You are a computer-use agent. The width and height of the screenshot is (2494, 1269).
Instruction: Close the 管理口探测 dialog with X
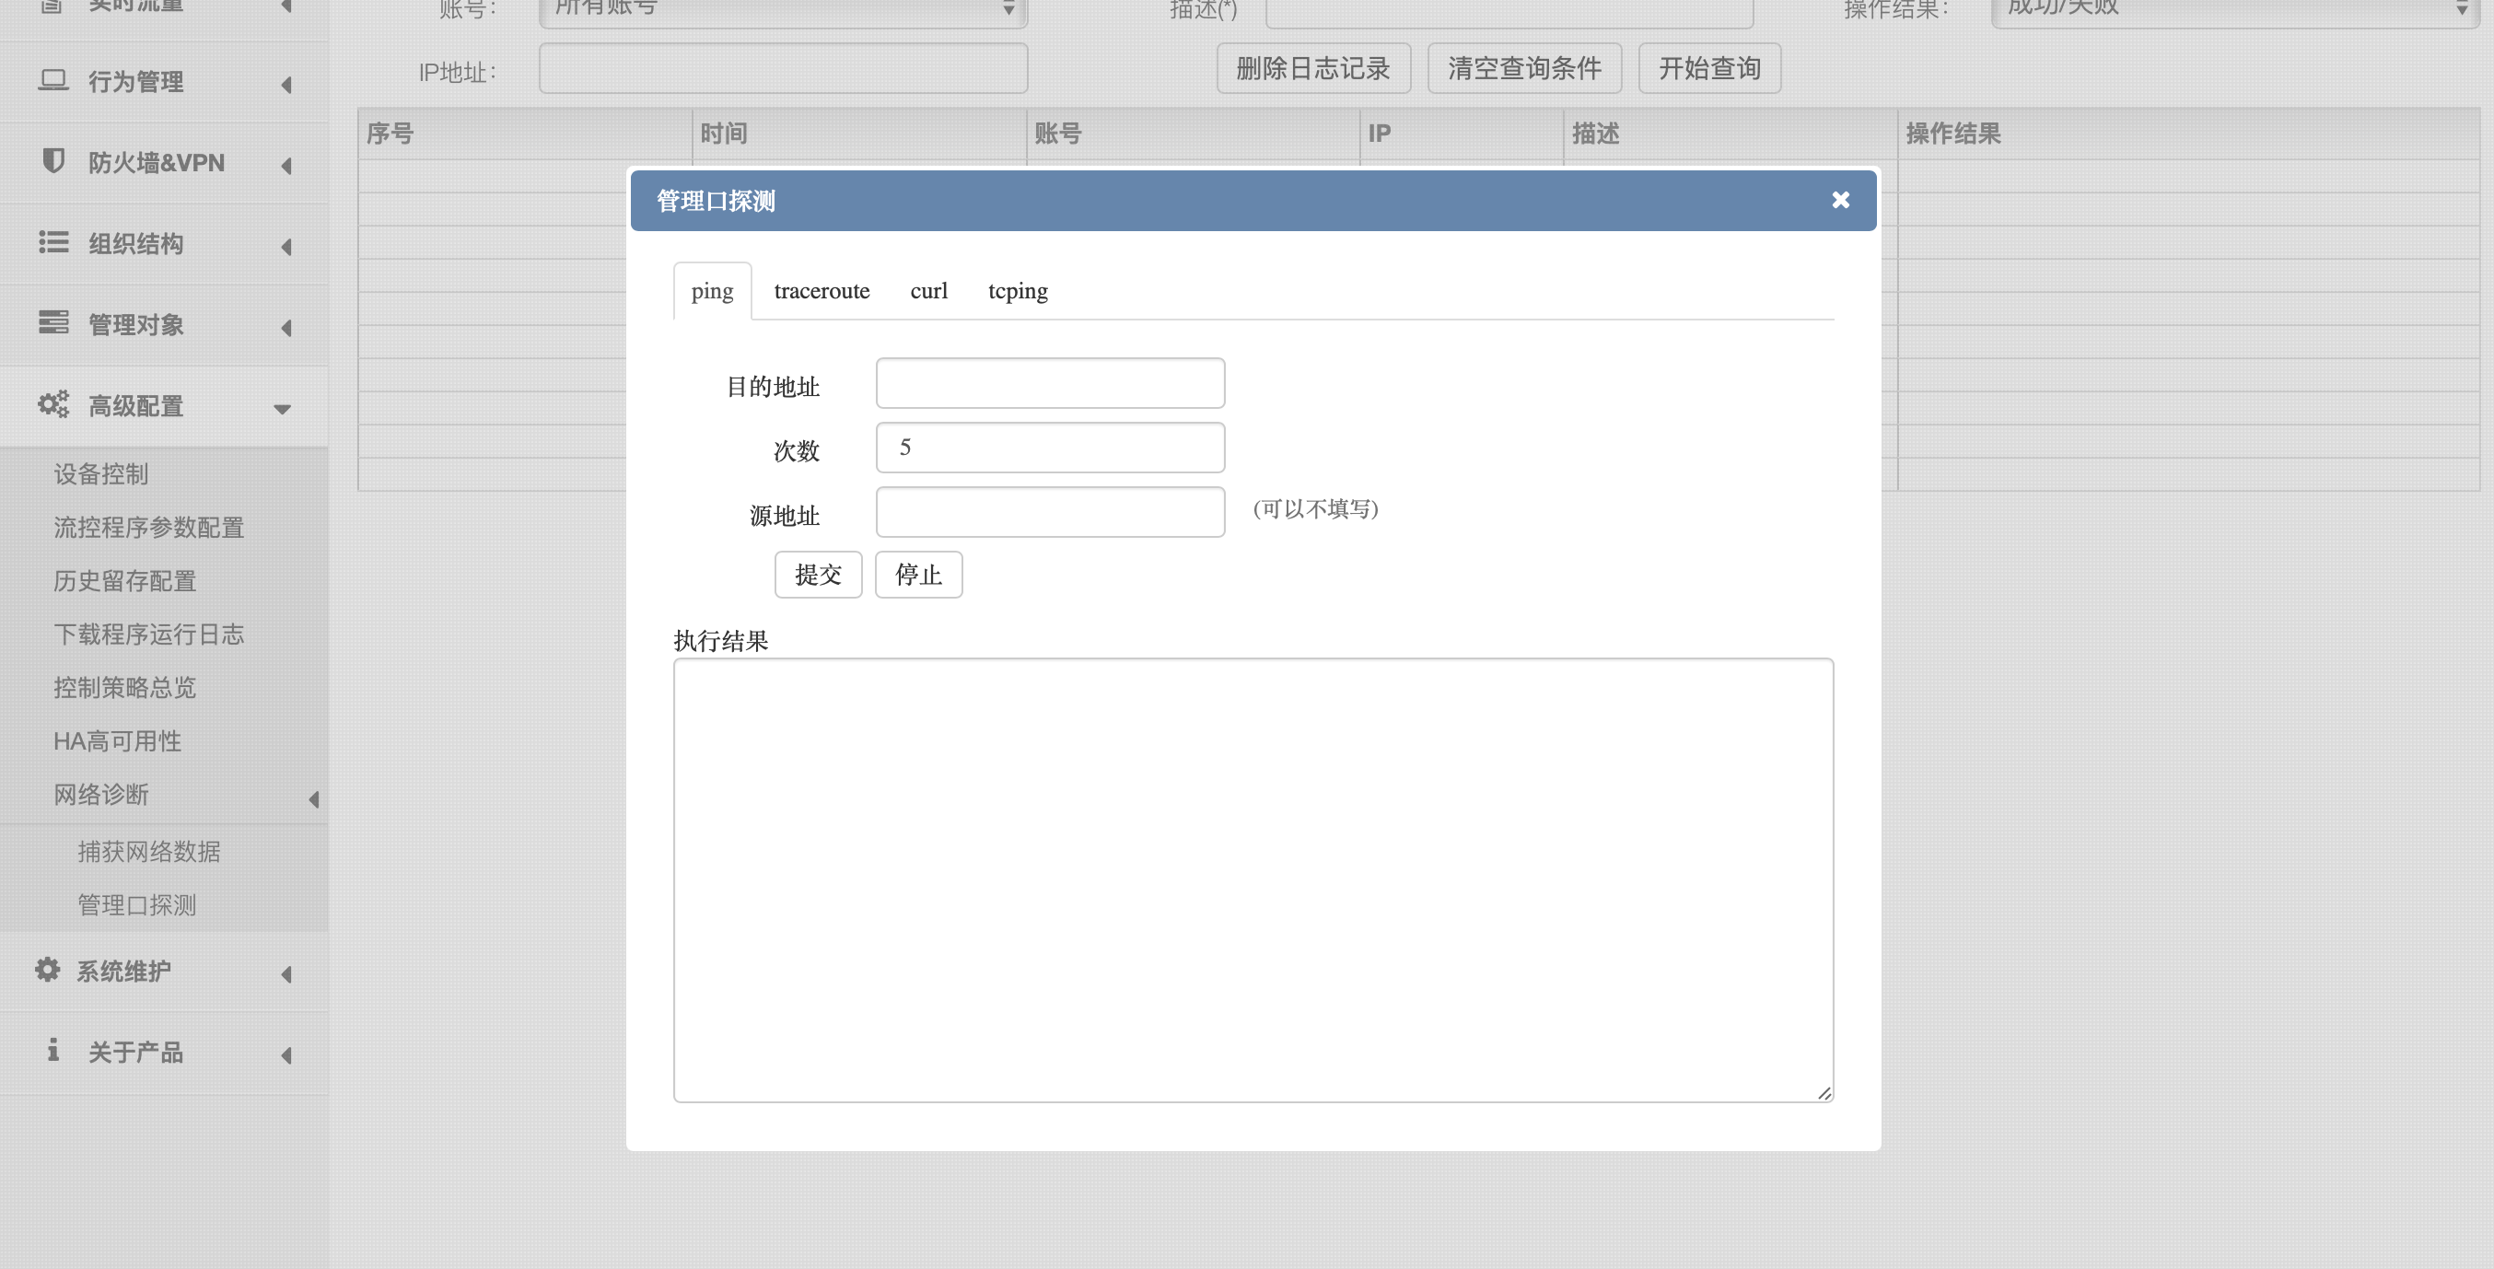tap(1840, 200)
